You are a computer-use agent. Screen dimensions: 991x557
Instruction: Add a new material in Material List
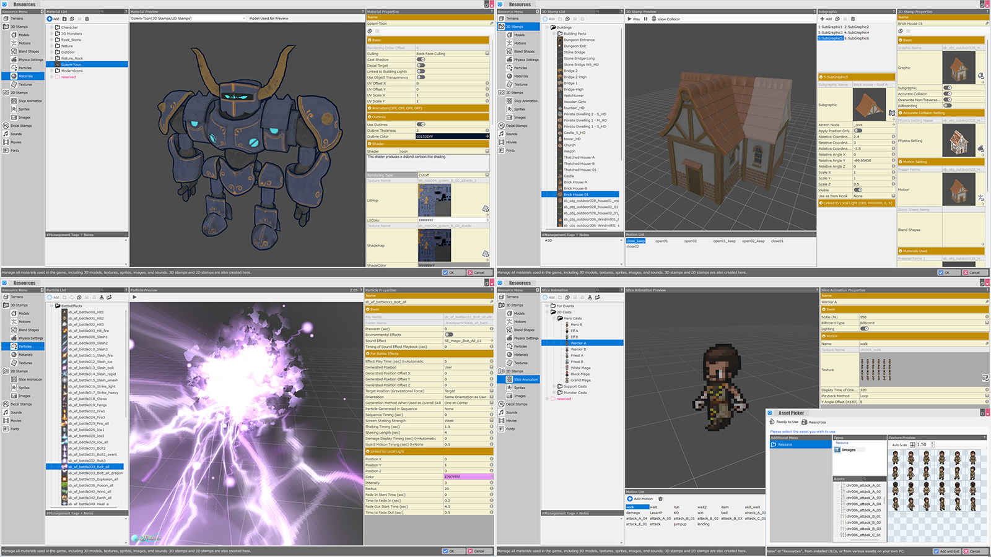[x=53, y=19]
